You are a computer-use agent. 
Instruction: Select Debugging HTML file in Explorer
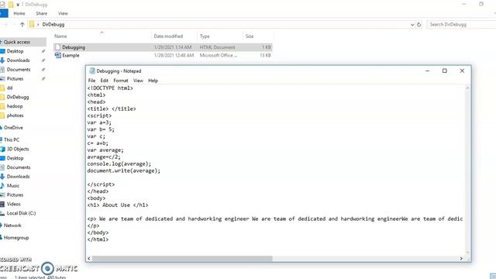(163, 47)
